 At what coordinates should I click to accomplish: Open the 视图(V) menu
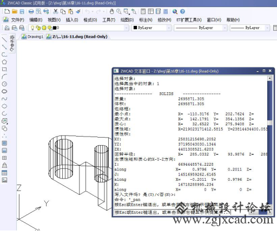[54, 20]
